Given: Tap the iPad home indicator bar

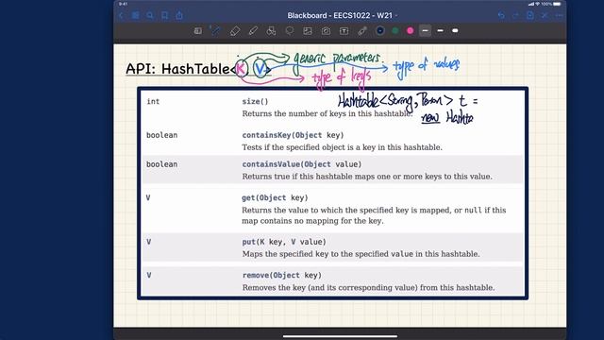Looking at the screenshot, I should coord(340,336).
